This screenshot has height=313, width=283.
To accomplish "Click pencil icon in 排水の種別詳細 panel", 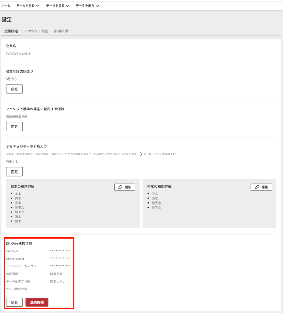I will click(257, 187).
